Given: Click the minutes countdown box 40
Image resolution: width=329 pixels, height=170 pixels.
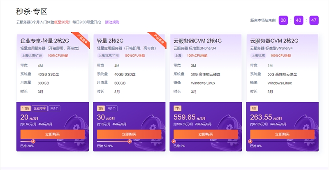Looking at the screenshot, I should coord(299,21).
